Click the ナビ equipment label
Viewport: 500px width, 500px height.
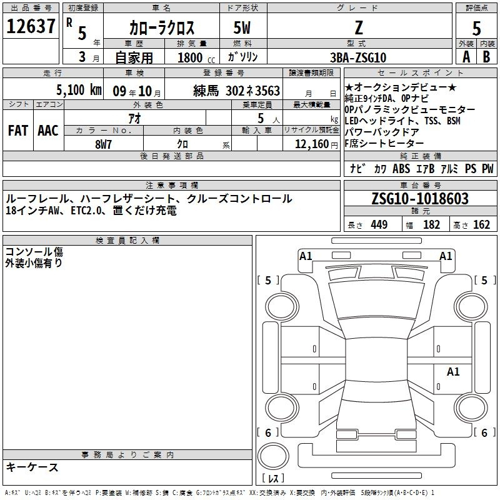tap(357, 169)
